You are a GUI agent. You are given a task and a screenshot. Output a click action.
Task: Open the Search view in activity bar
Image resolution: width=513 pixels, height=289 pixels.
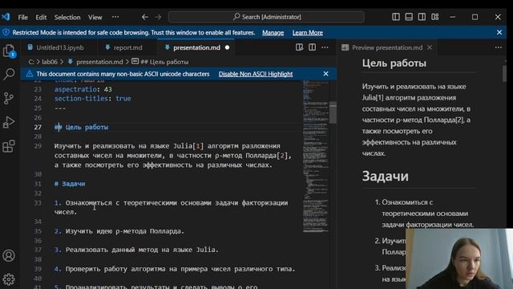pos(9,74)
